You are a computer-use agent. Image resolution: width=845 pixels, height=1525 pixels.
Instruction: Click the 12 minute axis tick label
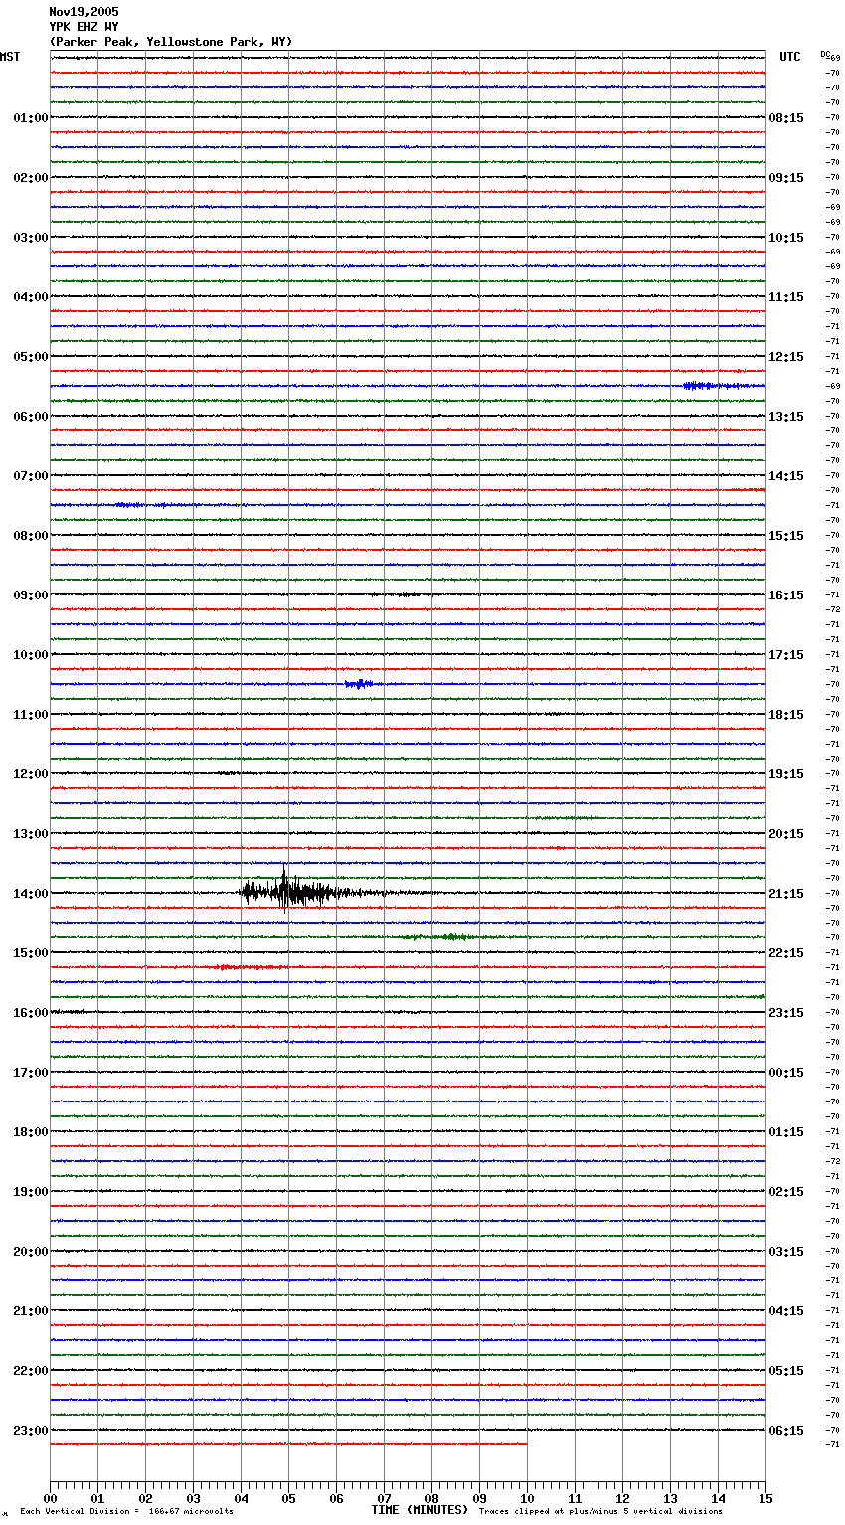pyautogui.click(x=622, y=1498)
